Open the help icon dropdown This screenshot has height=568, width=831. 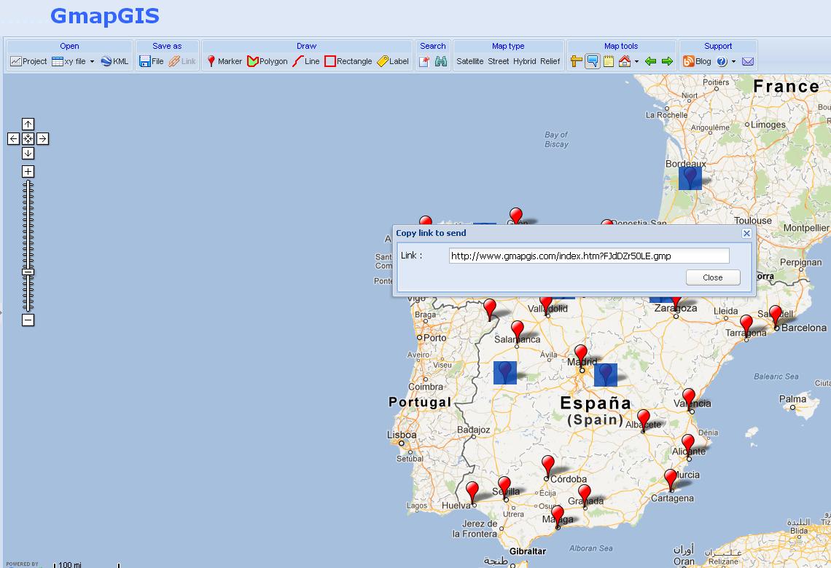tap(733, 63)
